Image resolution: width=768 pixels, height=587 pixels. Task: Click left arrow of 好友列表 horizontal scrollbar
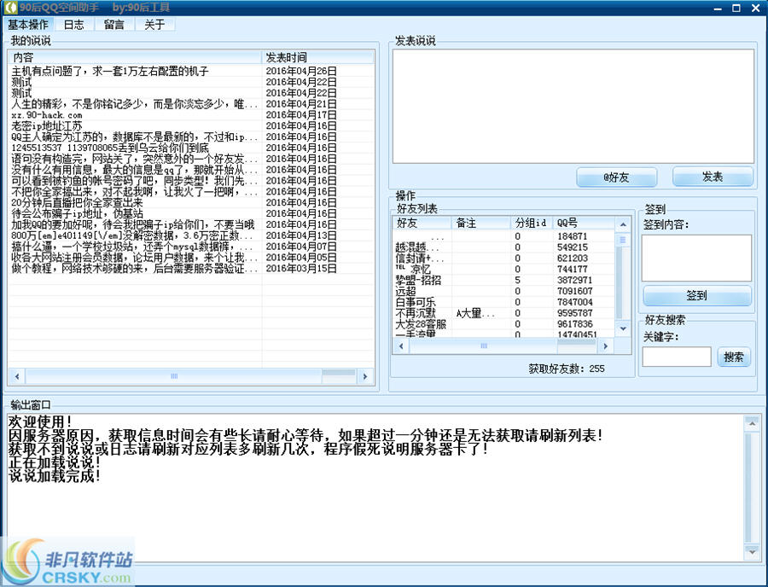point(401,346)
